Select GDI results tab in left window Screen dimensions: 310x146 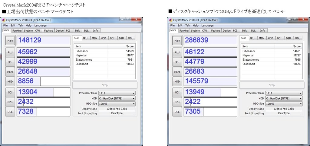point(112,38)
